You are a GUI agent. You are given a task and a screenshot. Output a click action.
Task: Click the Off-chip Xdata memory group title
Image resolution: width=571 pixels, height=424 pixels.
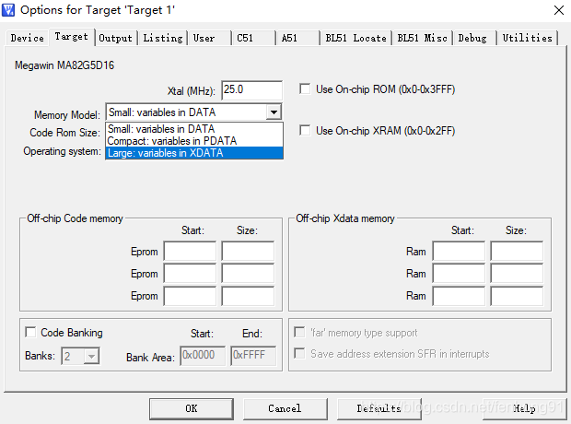[x=345, y=218]
